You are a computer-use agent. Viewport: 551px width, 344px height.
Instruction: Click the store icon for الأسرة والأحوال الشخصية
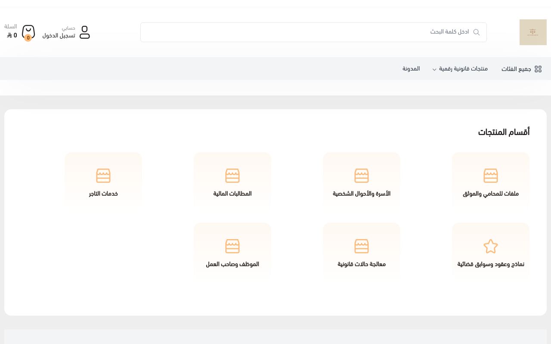[x=362, y=175]
